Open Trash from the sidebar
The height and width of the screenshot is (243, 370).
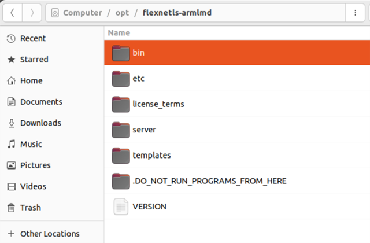(30, 207)
